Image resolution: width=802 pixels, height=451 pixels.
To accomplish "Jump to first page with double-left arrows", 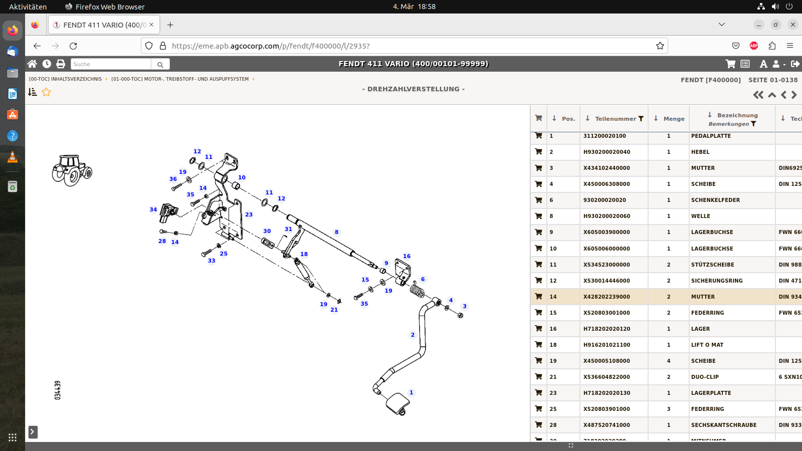I will [x=758, y=95].
